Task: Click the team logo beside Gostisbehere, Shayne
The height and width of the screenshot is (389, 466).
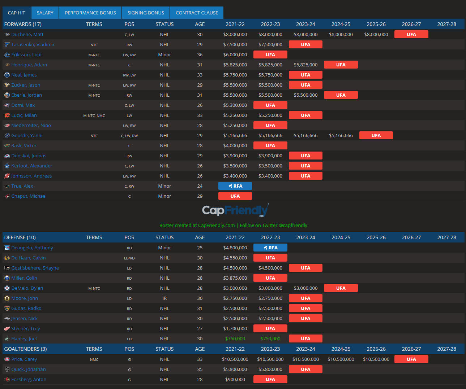Action: 7,268
